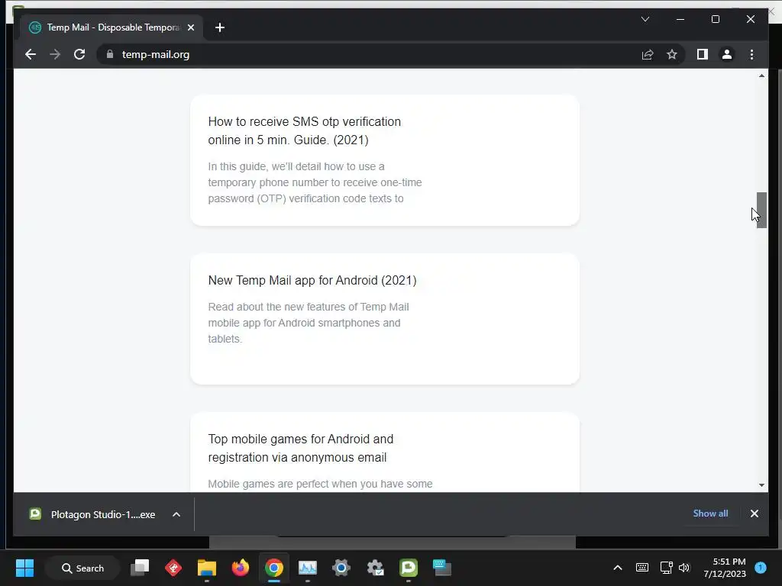Open the network status tray icon
Screen dimensions: 782x586
coord(666,568)
